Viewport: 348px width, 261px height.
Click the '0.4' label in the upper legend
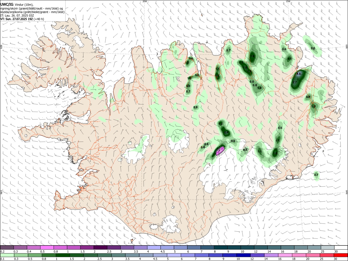pos(29,251)
